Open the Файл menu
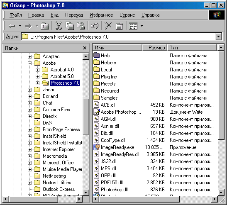The image size is (227, 205). click(16, 15)
